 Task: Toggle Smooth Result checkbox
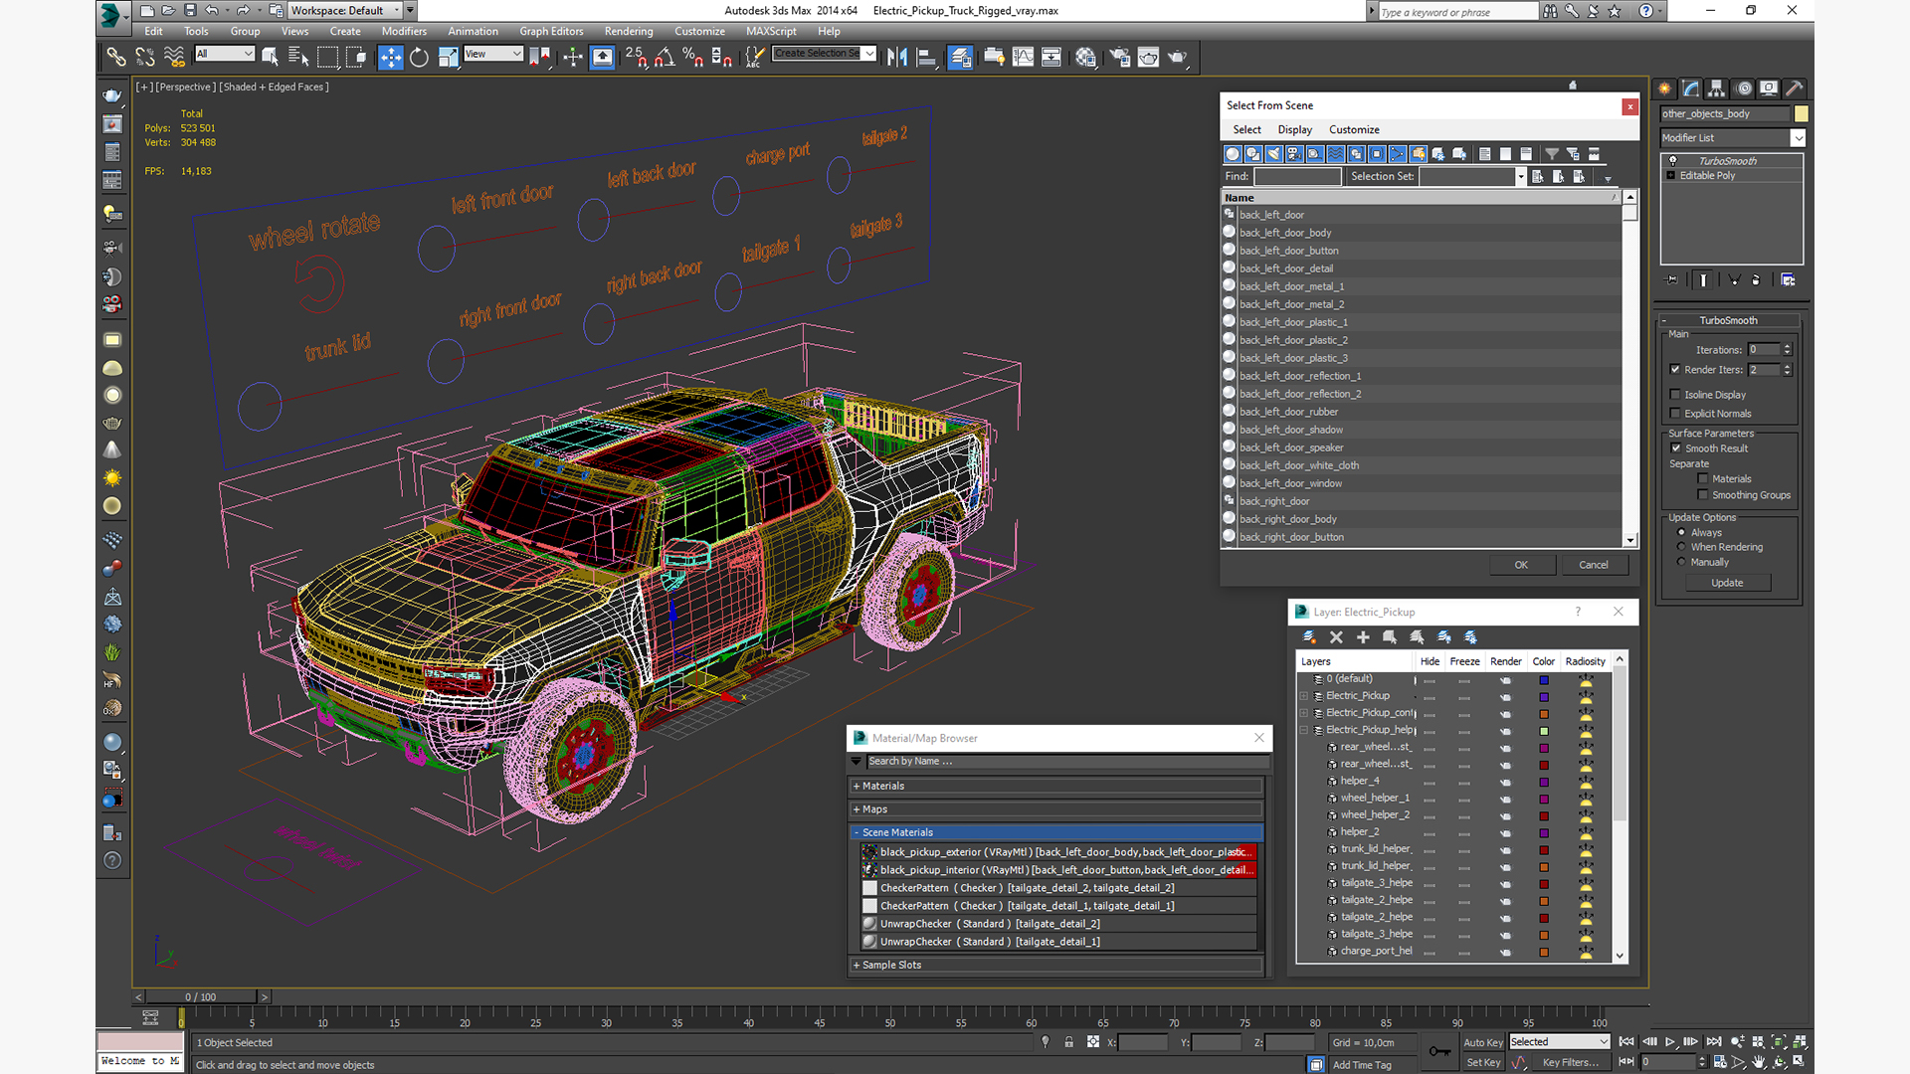(1676, 448)
